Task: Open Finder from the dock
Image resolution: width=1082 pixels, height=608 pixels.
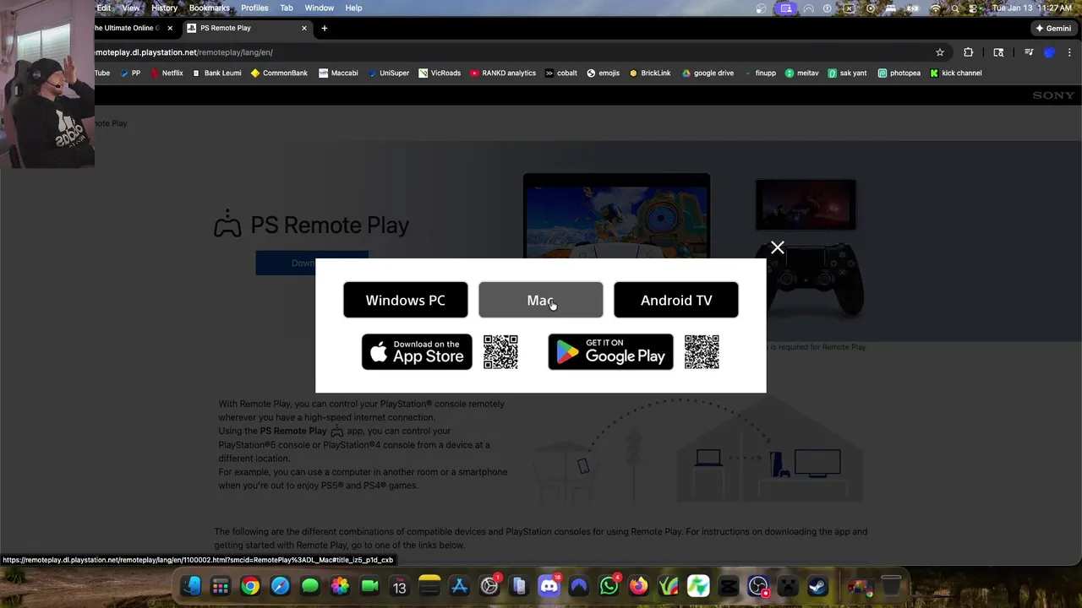Action: click(x=190, y=586)
